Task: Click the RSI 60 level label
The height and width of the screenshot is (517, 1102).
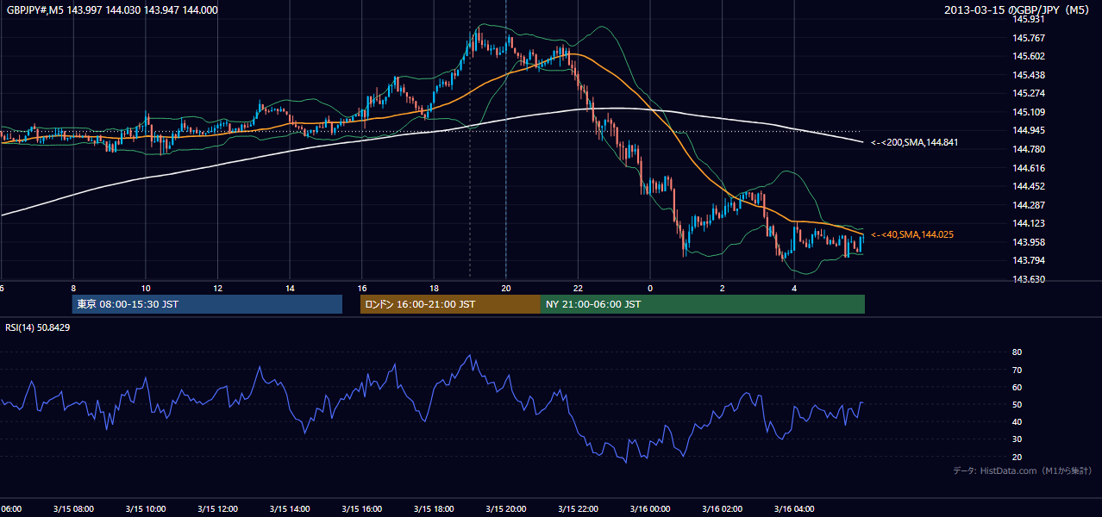Action: coord(1017,387)
